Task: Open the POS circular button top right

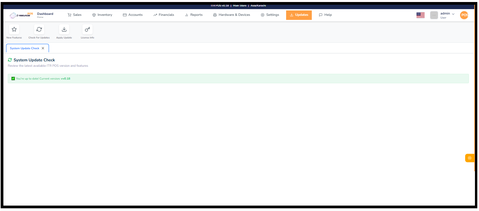Action: click(464, 15)
